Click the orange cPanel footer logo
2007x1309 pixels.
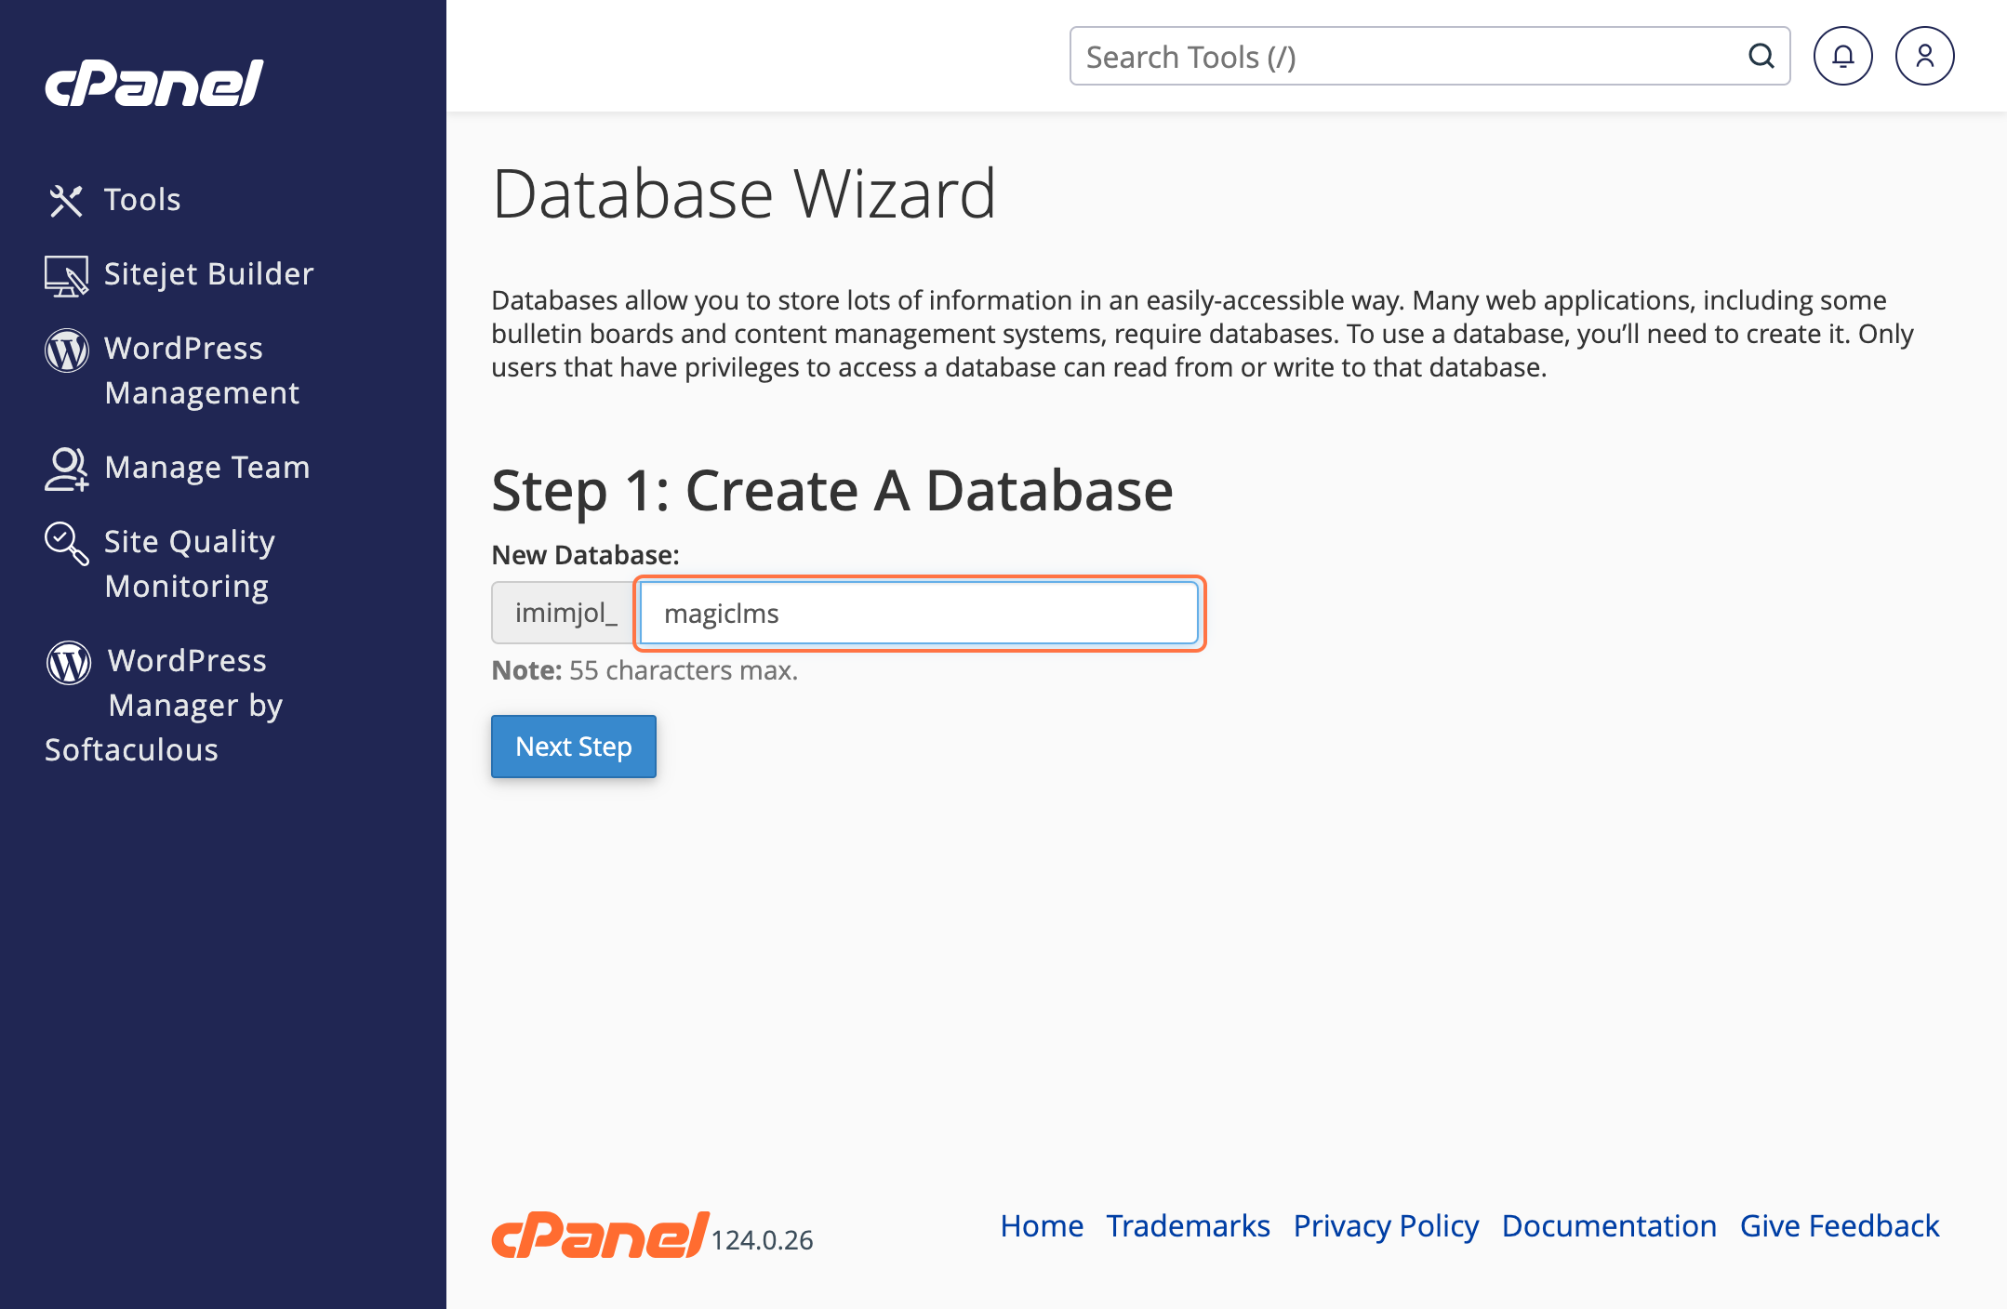pyautogui.click(x=601, y=1236)
